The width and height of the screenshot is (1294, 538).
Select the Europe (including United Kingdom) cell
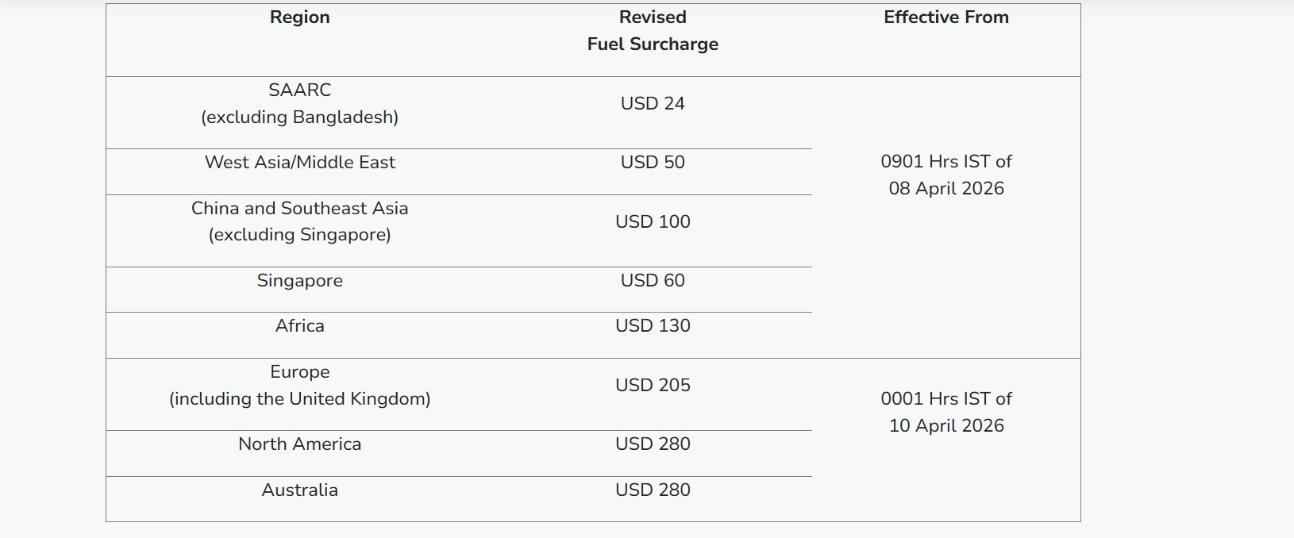coord(299,386)
